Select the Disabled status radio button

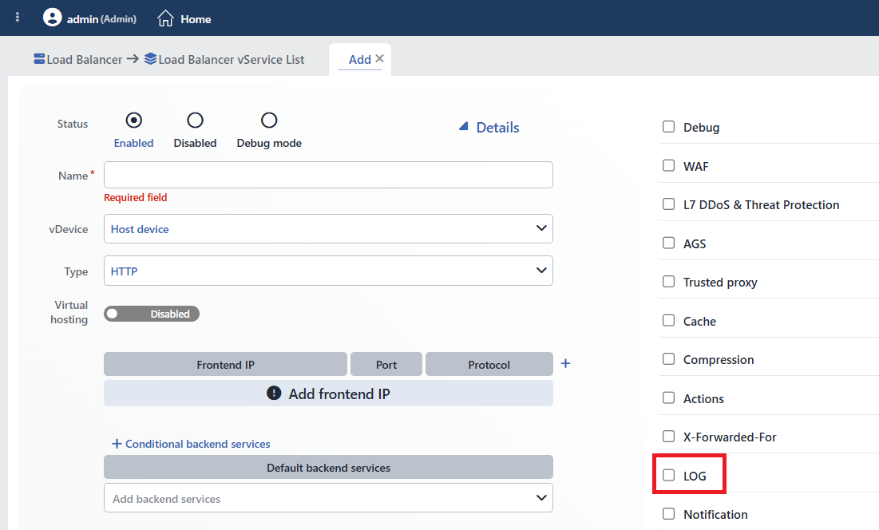pyautogui.click(x=195, y=121)
